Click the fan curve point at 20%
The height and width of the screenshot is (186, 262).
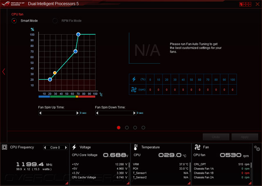[50, 80]
